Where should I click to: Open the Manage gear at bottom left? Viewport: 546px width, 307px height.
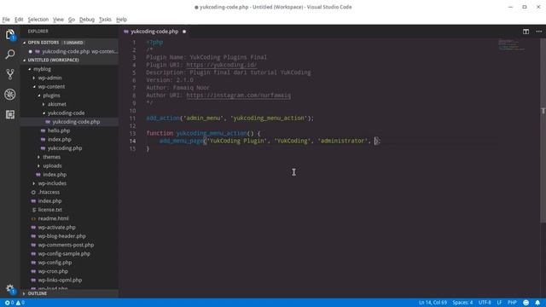[10, 288]
